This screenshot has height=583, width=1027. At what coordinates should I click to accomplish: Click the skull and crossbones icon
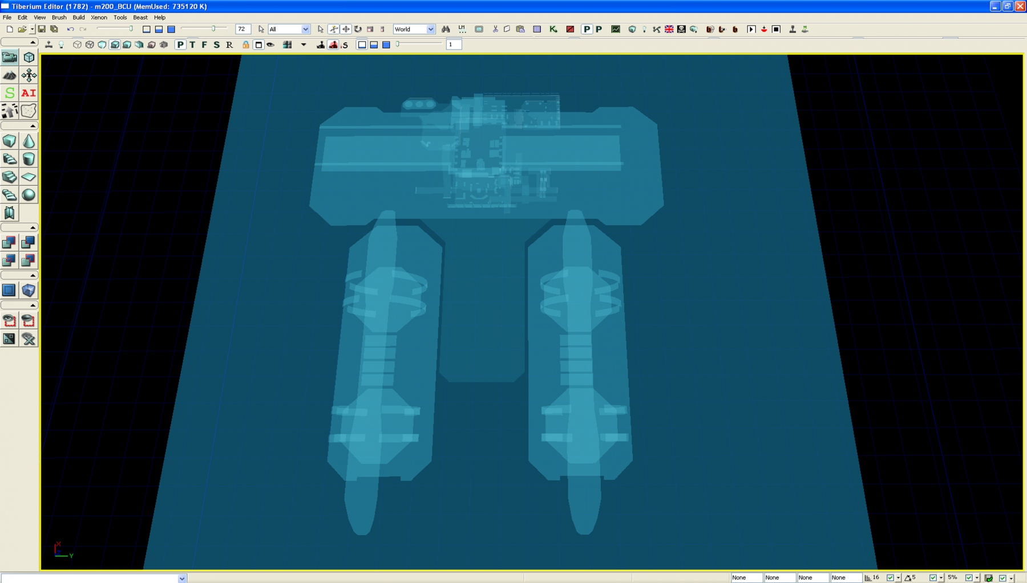click(x=681, y=29)
